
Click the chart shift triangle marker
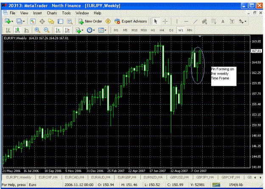coord(200,36)
